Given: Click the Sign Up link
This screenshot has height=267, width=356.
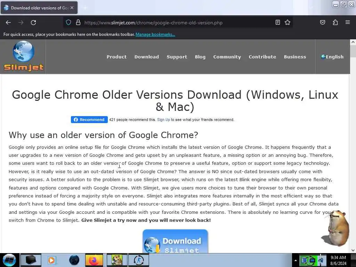Looking at the screenshot, I should [163, 120].
